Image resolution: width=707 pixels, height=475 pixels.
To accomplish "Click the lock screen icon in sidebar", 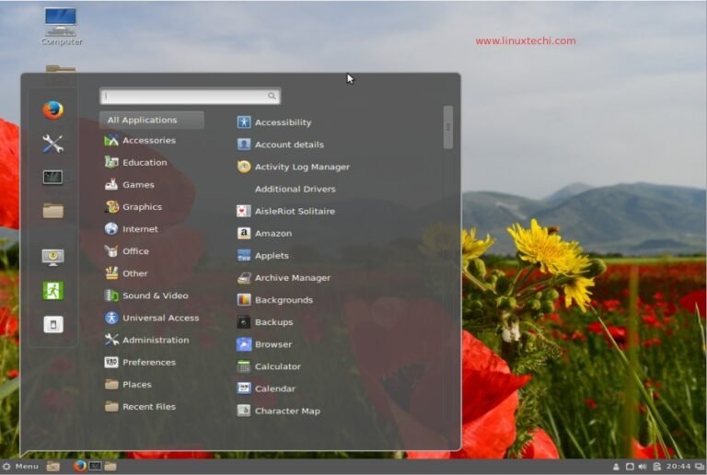I will [x=52, y=258].
